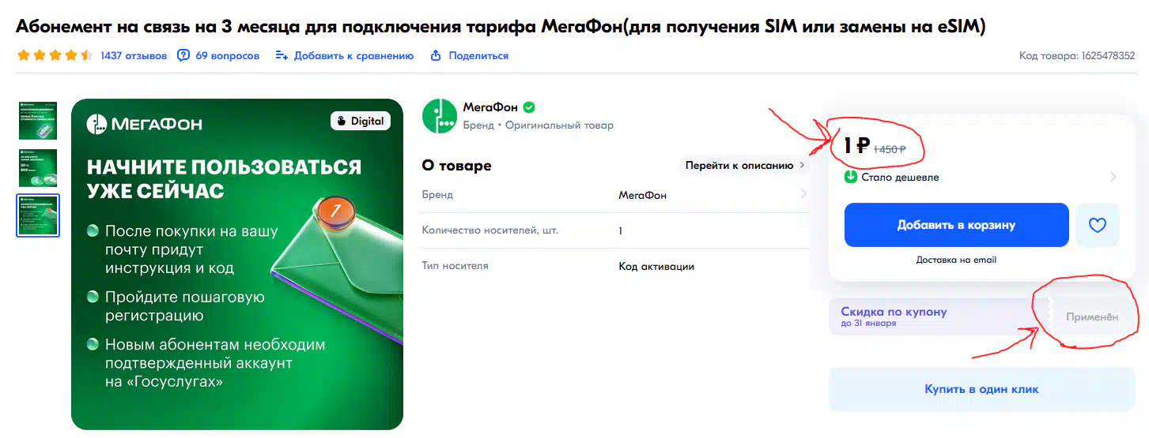Click Купить в один клик button
The height and width of the screenshot is (438, 1149).
click(981, 389)
